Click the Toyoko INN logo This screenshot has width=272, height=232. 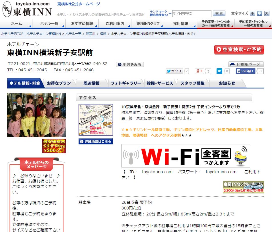pos(27,9)
